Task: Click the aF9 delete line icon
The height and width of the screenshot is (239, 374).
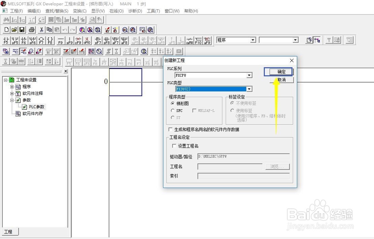Action: [x=207, y=40]
